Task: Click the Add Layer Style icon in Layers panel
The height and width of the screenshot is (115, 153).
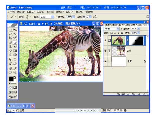Action: coord(118,94)
